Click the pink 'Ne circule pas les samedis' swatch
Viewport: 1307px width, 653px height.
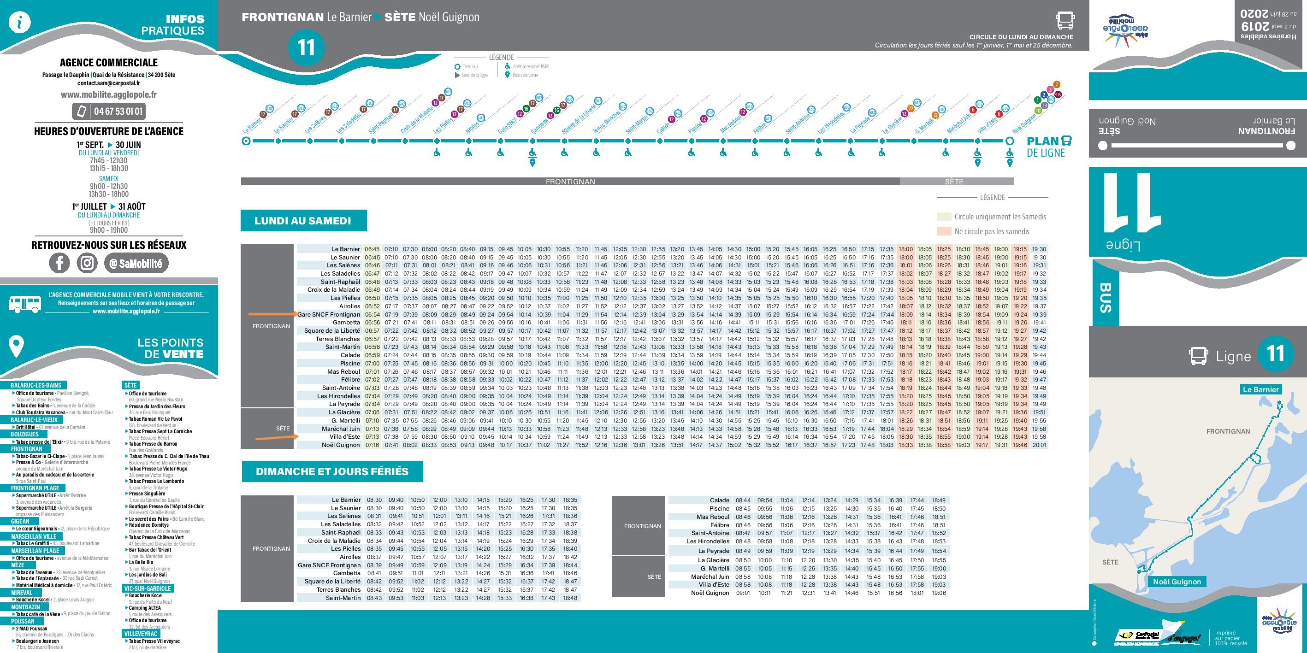point(943,231)
